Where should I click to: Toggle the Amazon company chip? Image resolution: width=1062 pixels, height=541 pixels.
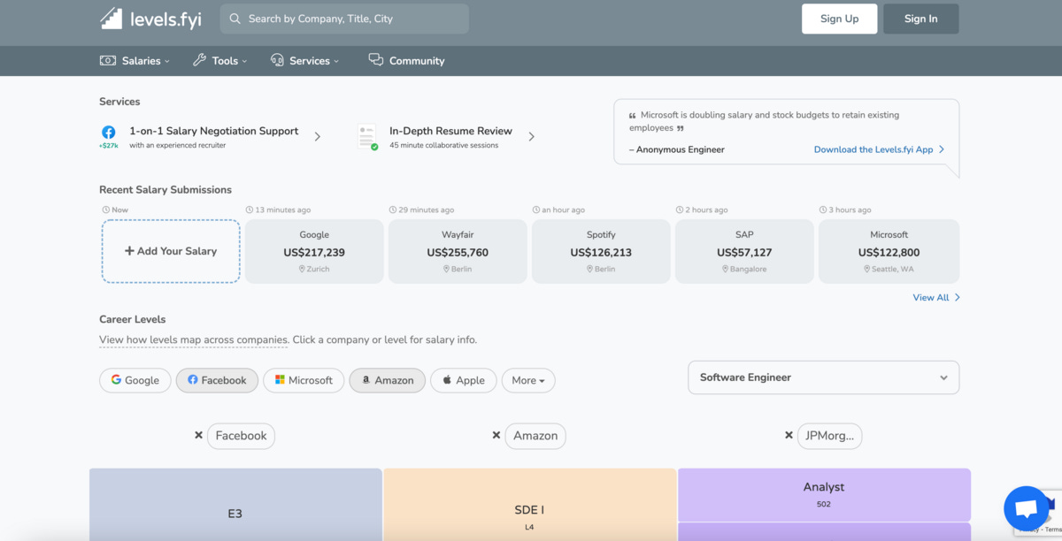[388, 380]
